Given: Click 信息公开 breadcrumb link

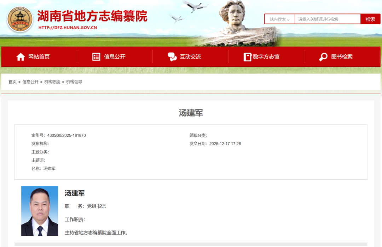Looking at the screenshot, I should 30,82.
